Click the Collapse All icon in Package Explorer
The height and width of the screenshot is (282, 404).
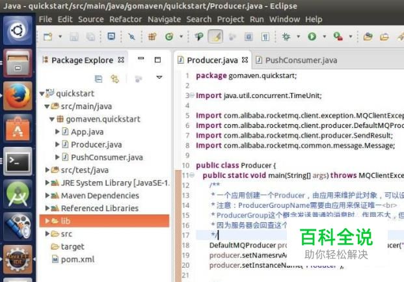coord(98,79)
